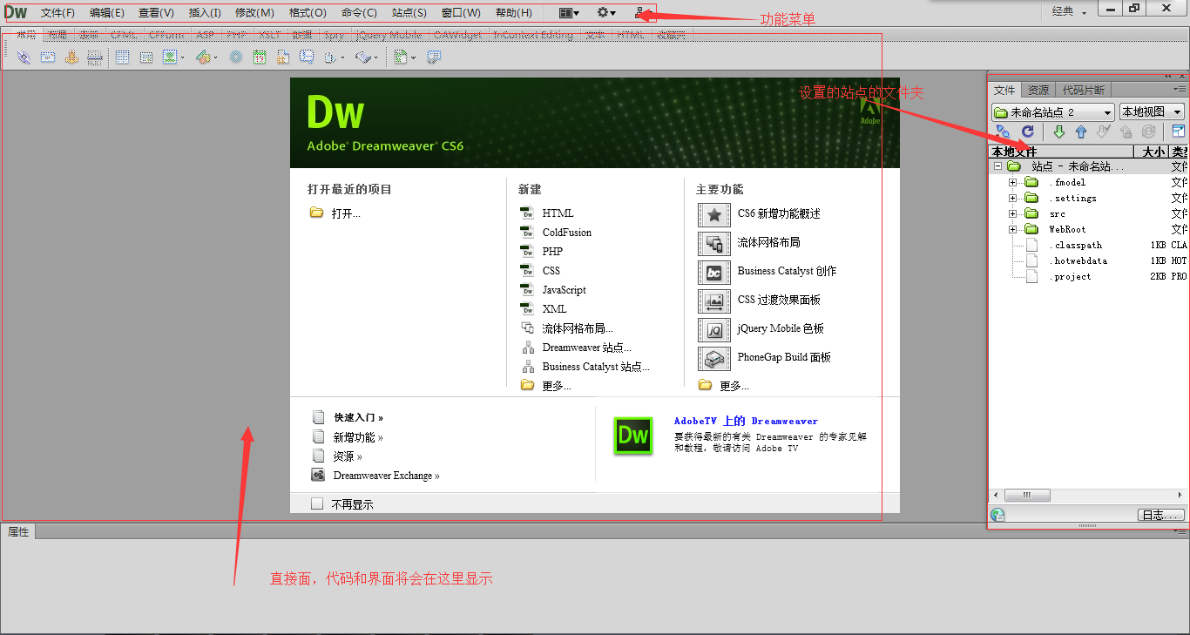Click the AdobeTV Dw thumbnail
The image size is (1190, 635).
point(633,436)
